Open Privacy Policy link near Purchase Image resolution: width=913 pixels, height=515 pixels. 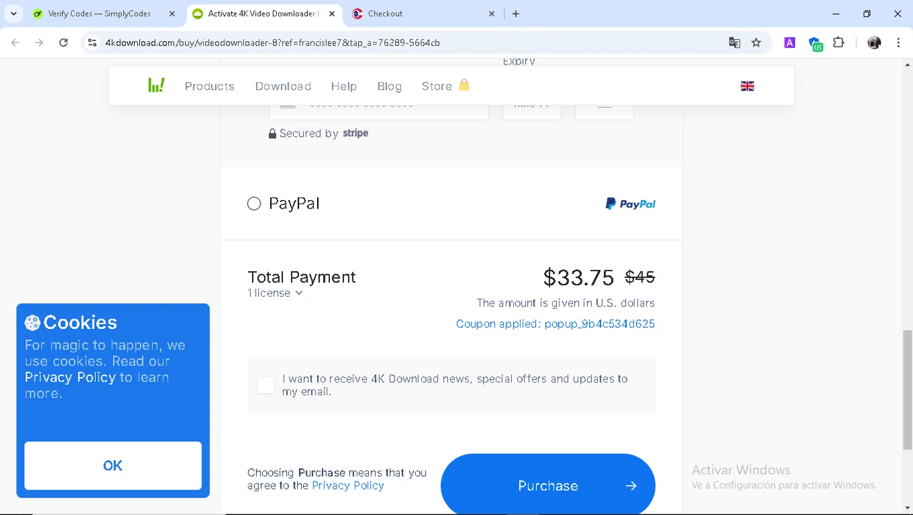click(348, 486)
